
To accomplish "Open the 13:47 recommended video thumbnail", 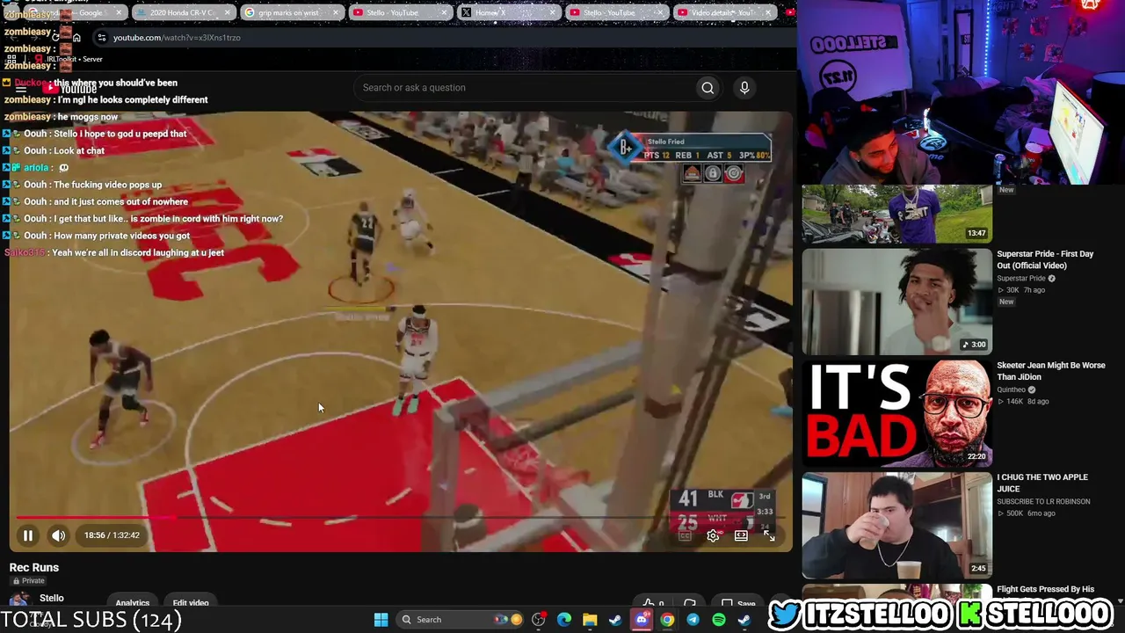I will 897,214.
